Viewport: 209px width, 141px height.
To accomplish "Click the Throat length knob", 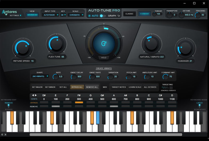I will coord(154,14).
